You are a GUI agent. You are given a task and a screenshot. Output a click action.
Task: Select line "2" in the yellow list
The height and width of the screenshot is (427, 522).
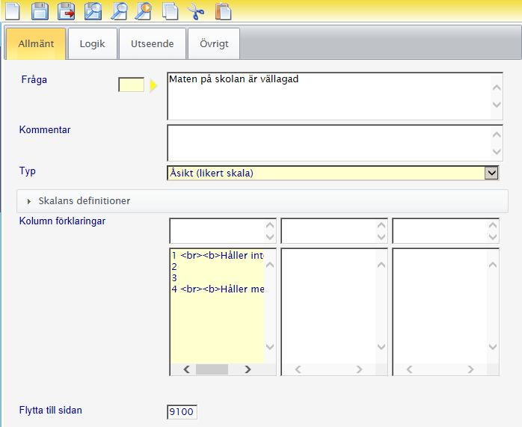pos(174,266)
